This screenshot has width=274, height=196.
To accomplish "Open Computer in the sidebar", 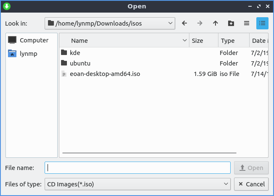I will [x=34, y=40].
